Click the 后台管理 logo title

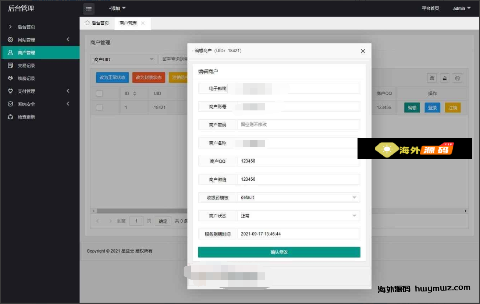pyautogui.click(x=21, y=8)
